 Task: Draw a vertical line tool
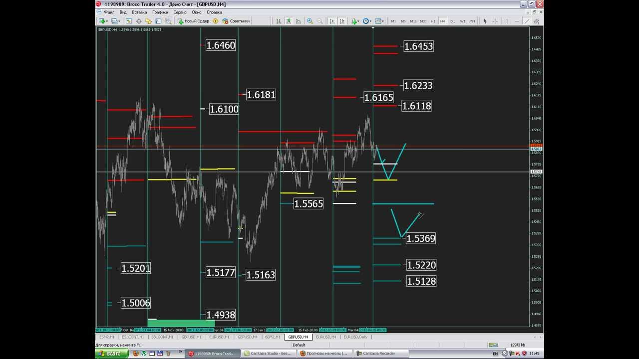point(507,21)
